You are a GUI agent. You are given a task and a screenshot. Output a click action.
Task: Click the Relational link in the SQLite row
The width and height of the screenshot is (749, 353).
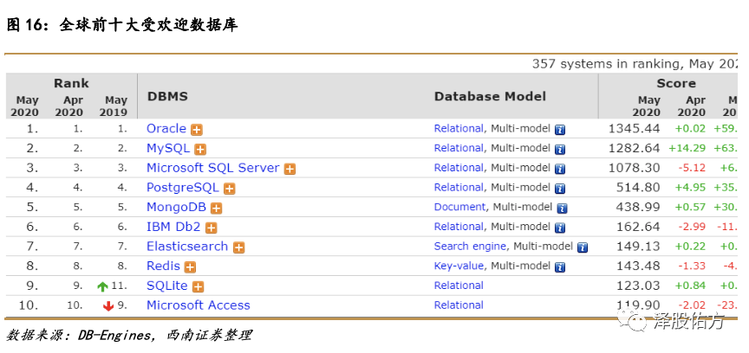[x=459, y=286]
